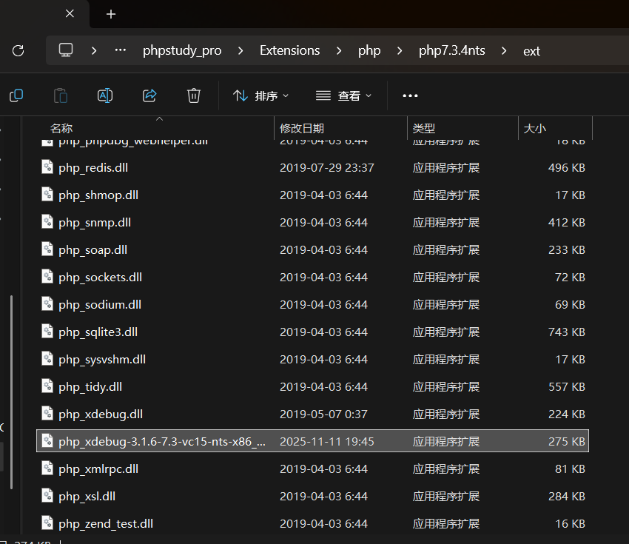Screen dimensions: 629x544
Task: Click the php_redis.dll file icon
Action: [47, 167]
